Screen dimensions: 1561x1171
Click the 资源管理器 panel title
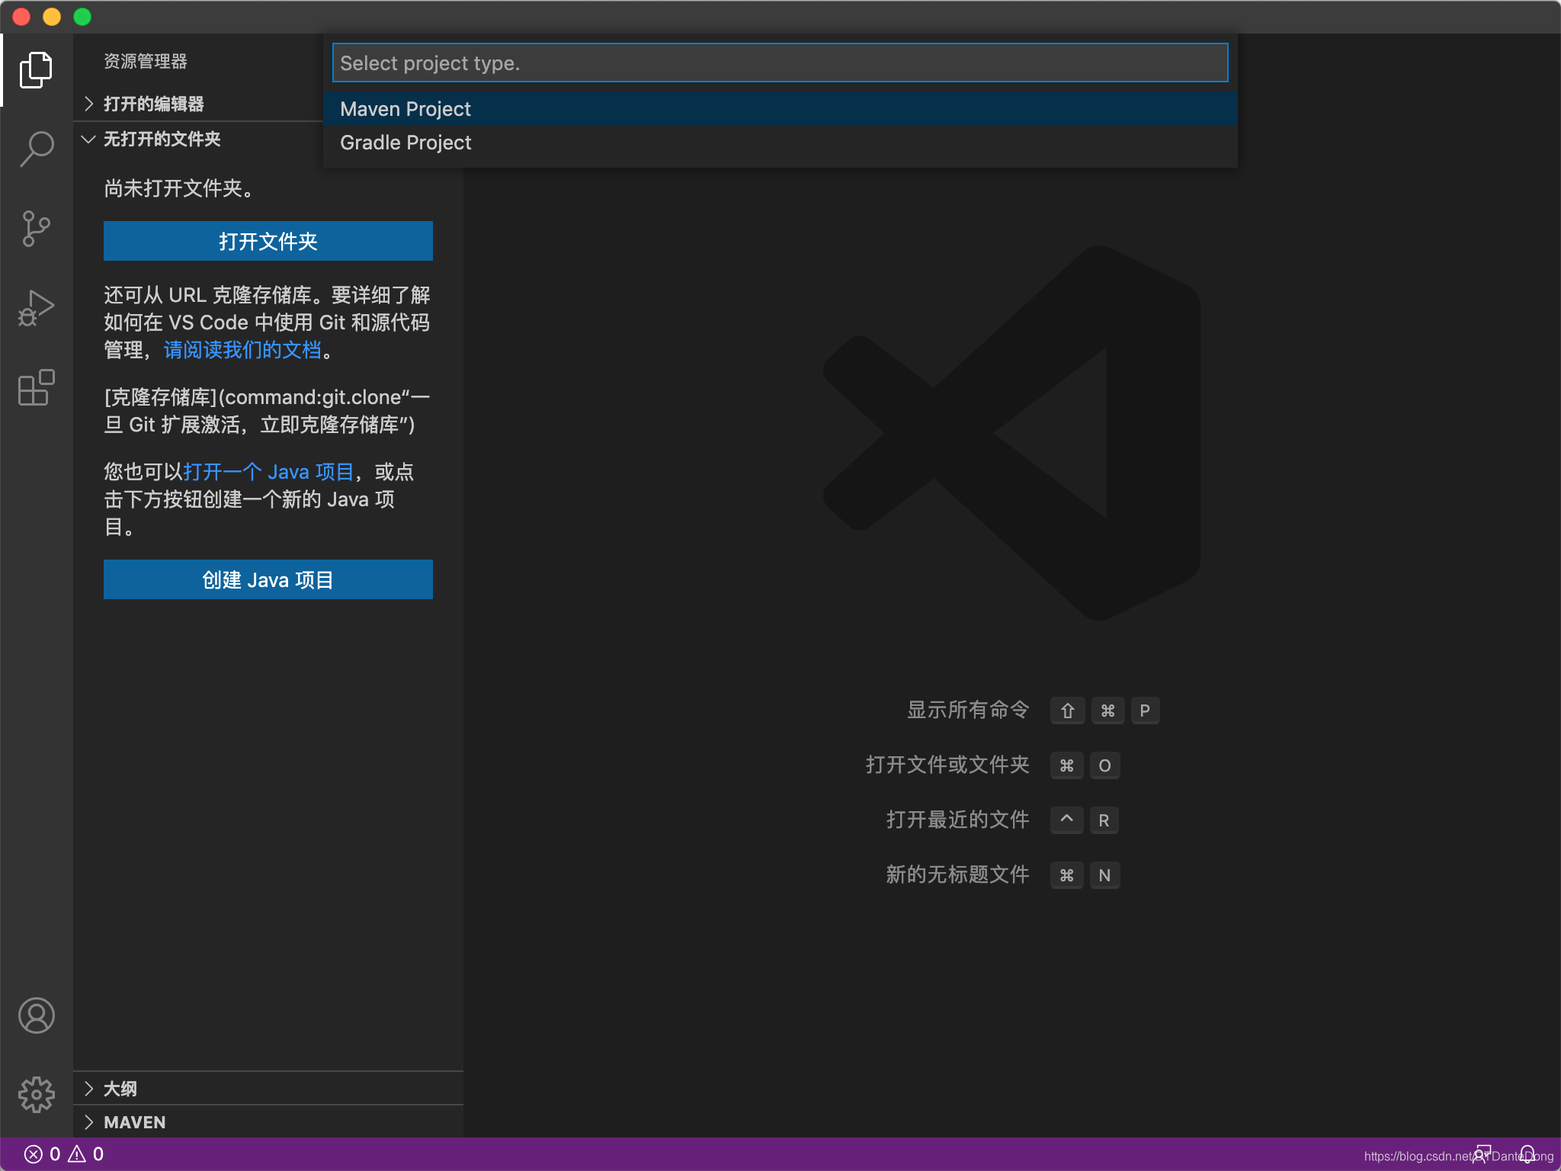coord(146,61)
